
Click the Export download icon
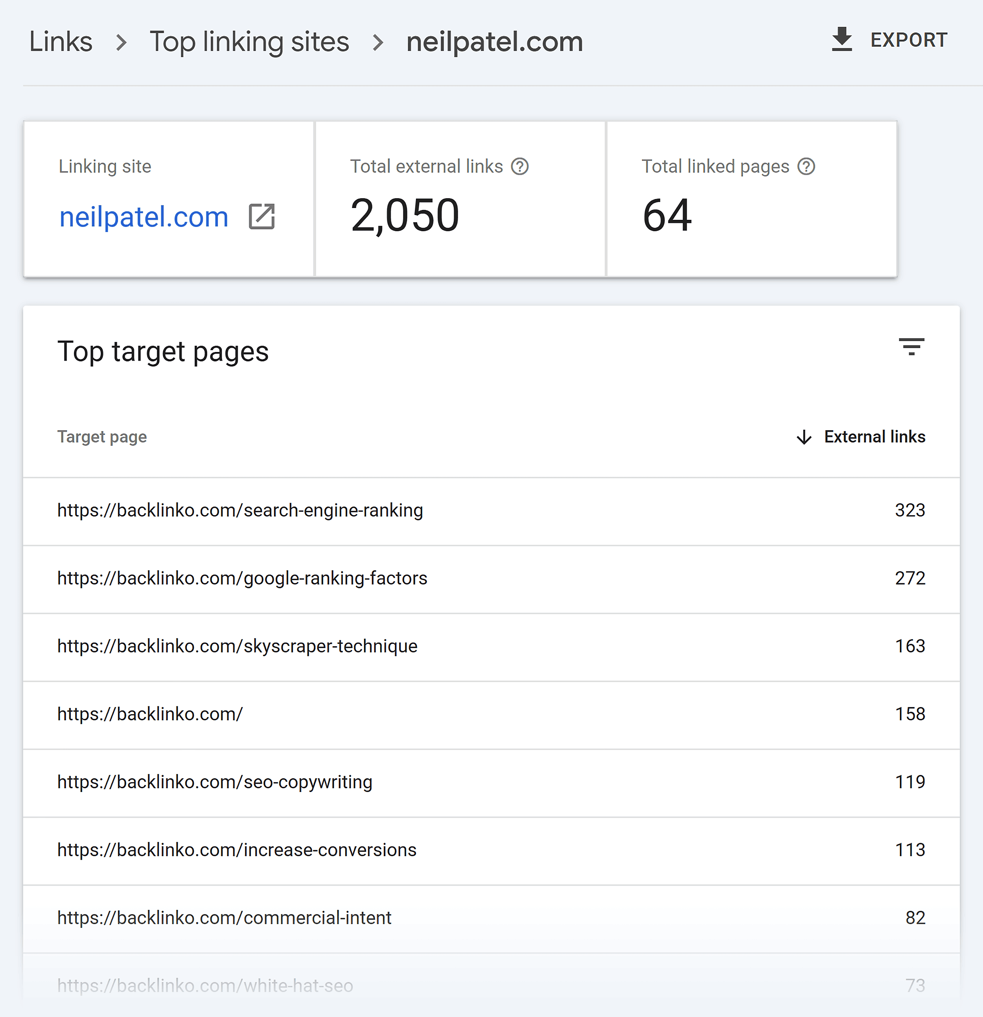tap(842, 39)
